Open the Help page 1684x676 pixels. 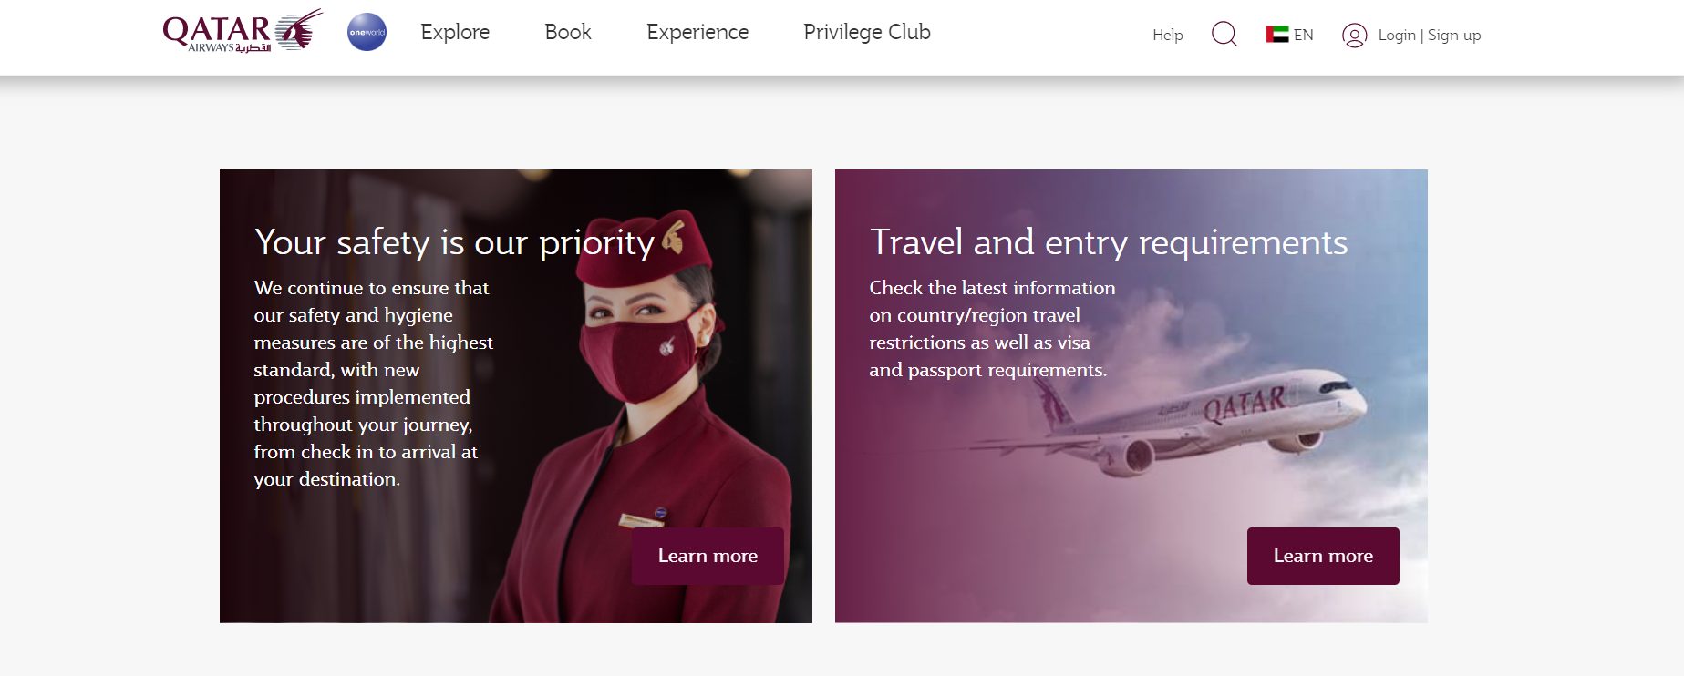(1167, 36)
